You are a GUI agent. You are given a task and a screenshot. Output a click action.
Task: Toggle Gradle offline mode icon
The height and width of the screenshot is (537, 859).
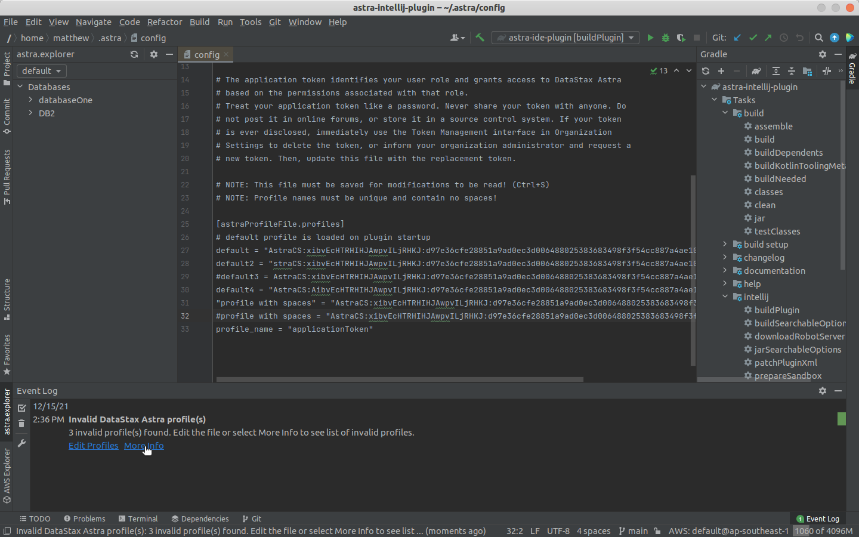827,71
